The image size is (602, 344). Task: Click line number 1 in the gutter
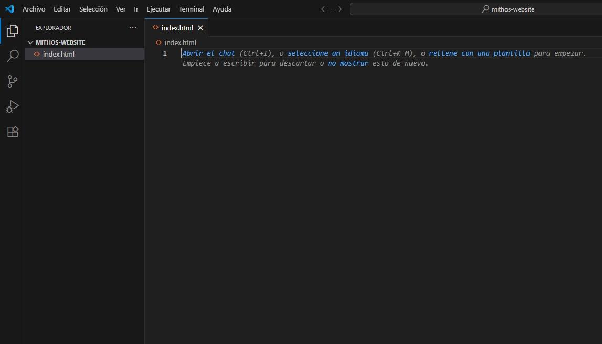[165, 53]
